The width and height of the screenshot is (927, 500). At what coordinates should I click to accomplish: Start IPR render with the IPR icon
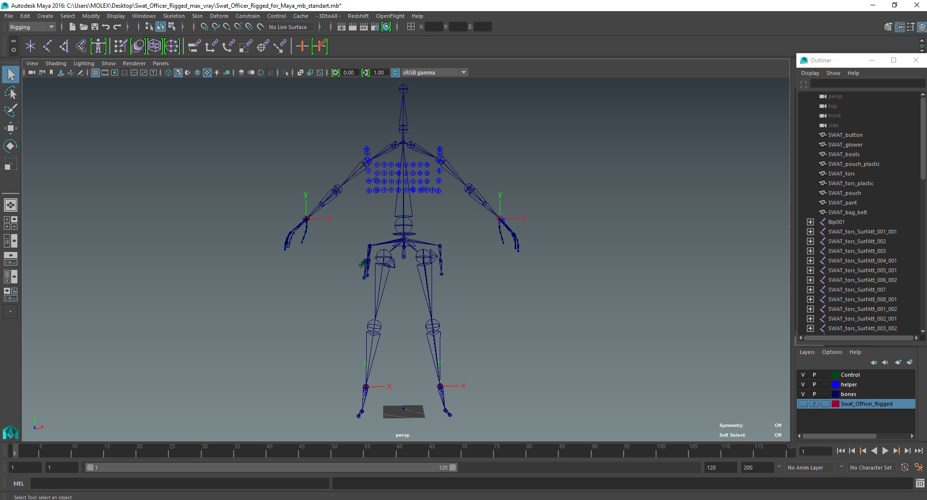click(x=364, y=27)
